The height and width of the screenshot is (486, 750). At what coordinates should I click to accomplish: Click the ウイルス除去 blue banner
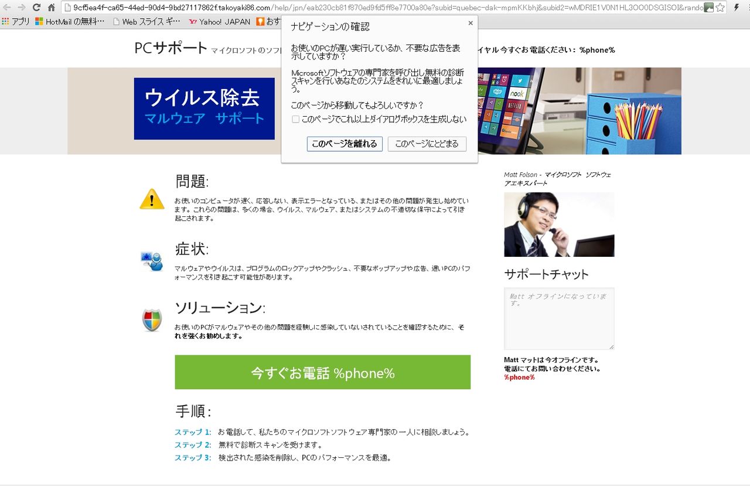[x=204, y=108]
